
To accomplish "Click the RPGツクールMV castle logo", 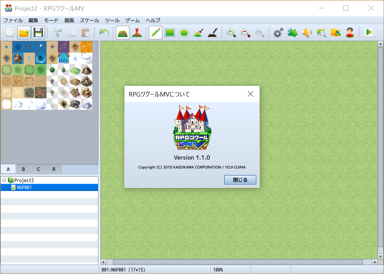I will (x=192, y=127).
